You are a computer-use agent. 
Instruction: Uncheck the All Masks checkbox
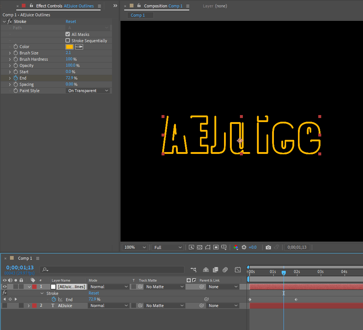click(68, 34)
